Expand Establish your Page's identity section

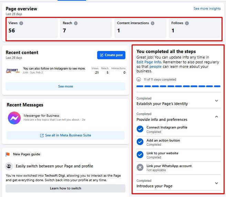tap(216, 101)
